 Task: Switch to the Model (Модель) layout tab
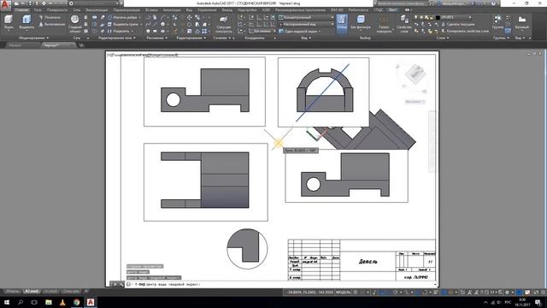pyautogui.click(x=13, y=291)
